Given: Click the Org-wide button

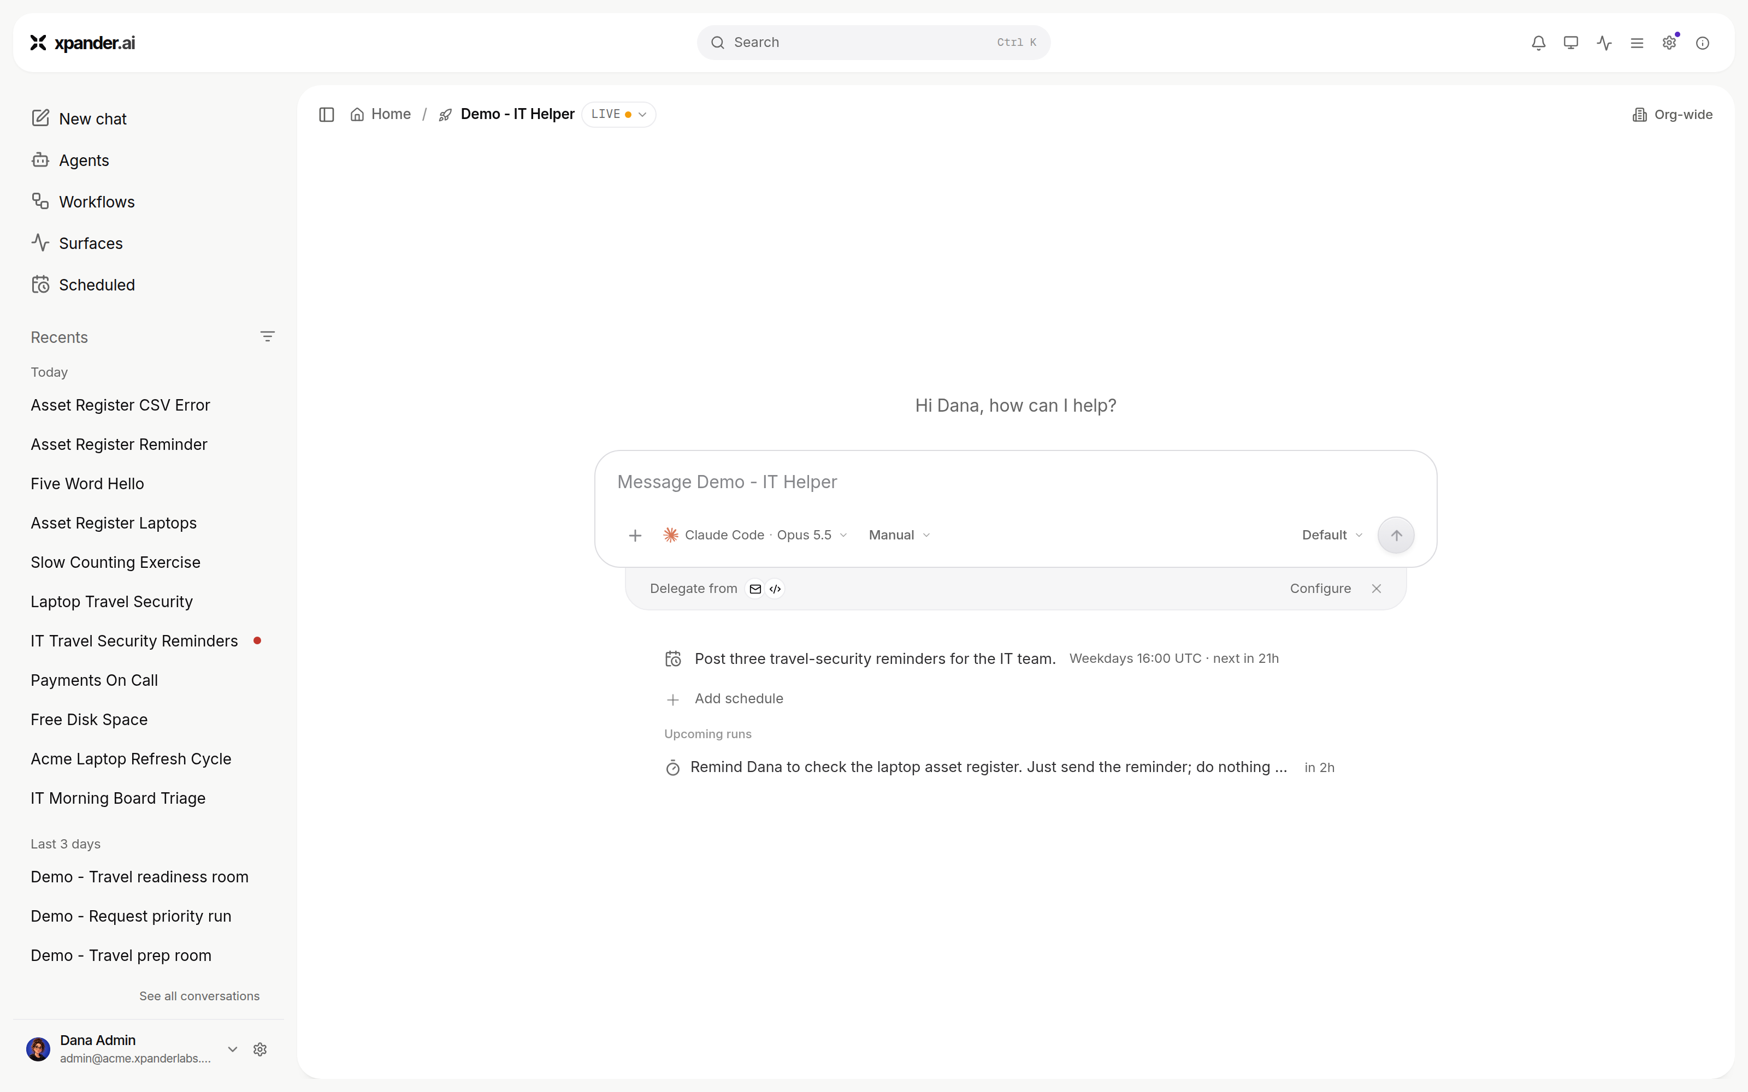Looking at the screenshot, I should coord(1672,115).
